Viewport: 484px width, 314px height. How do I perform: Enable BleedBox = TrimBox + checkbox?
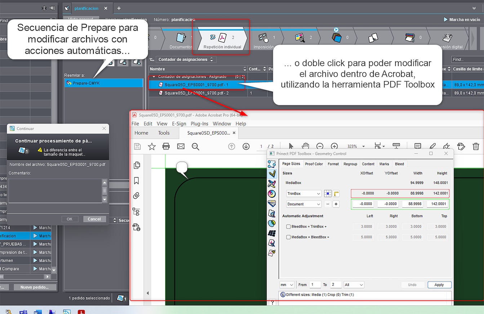coord(288,226)
